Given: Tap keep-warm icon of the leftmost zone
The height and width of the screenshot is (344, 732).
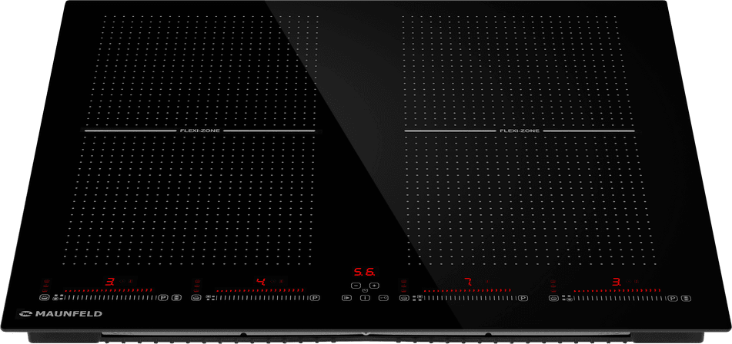Looking at the screenshot, I should pos(45,297).
